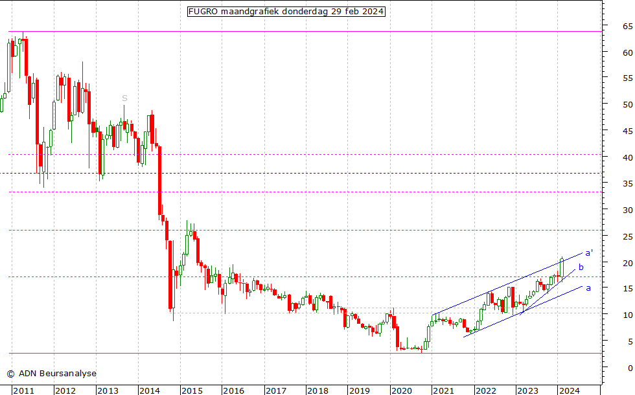
Task: Click the 2022 year label on the time axis
Action: 485,390
